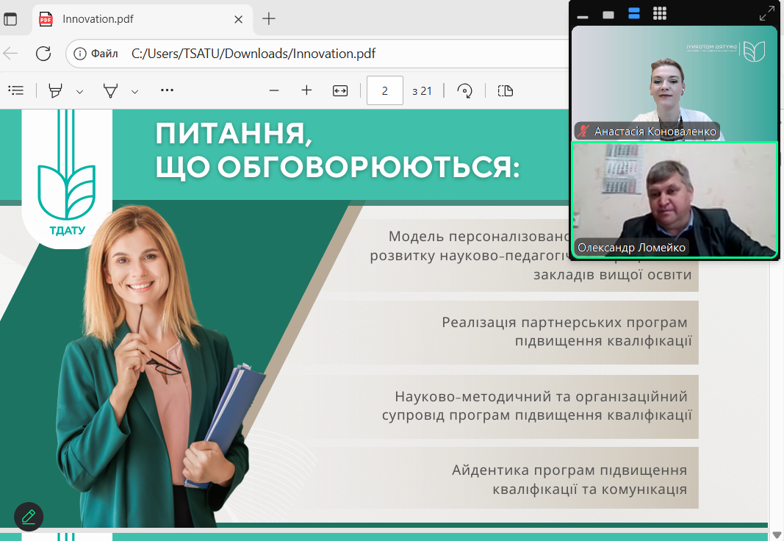
Task: Minimize the Zoom video panel
Action: (x=583, y=16)
